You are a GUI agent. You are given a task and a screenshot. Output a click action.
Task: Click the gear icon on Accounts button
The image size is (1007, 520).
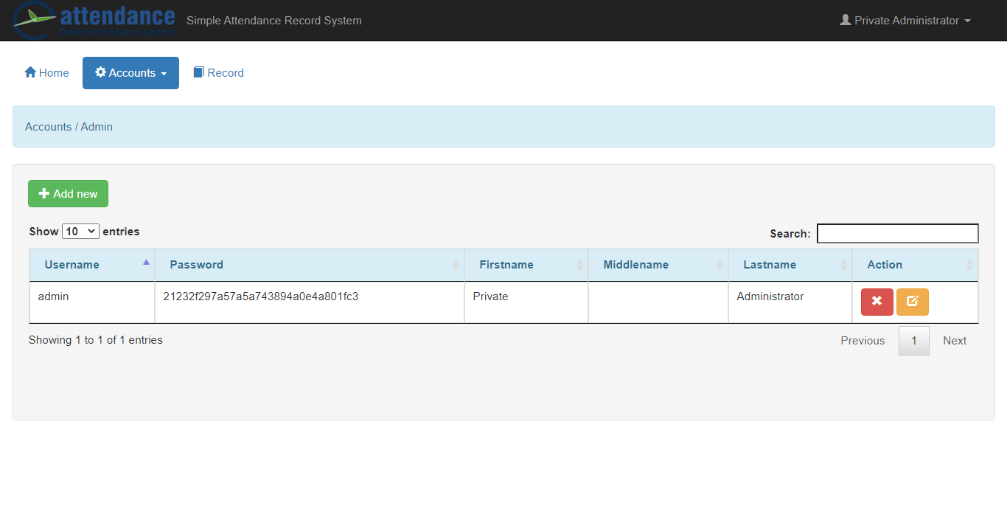pos(100,72)
